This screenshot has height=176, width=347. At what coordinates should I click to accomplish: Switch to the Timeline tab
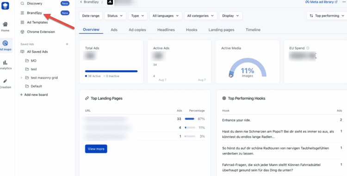[x=253, y=30]
